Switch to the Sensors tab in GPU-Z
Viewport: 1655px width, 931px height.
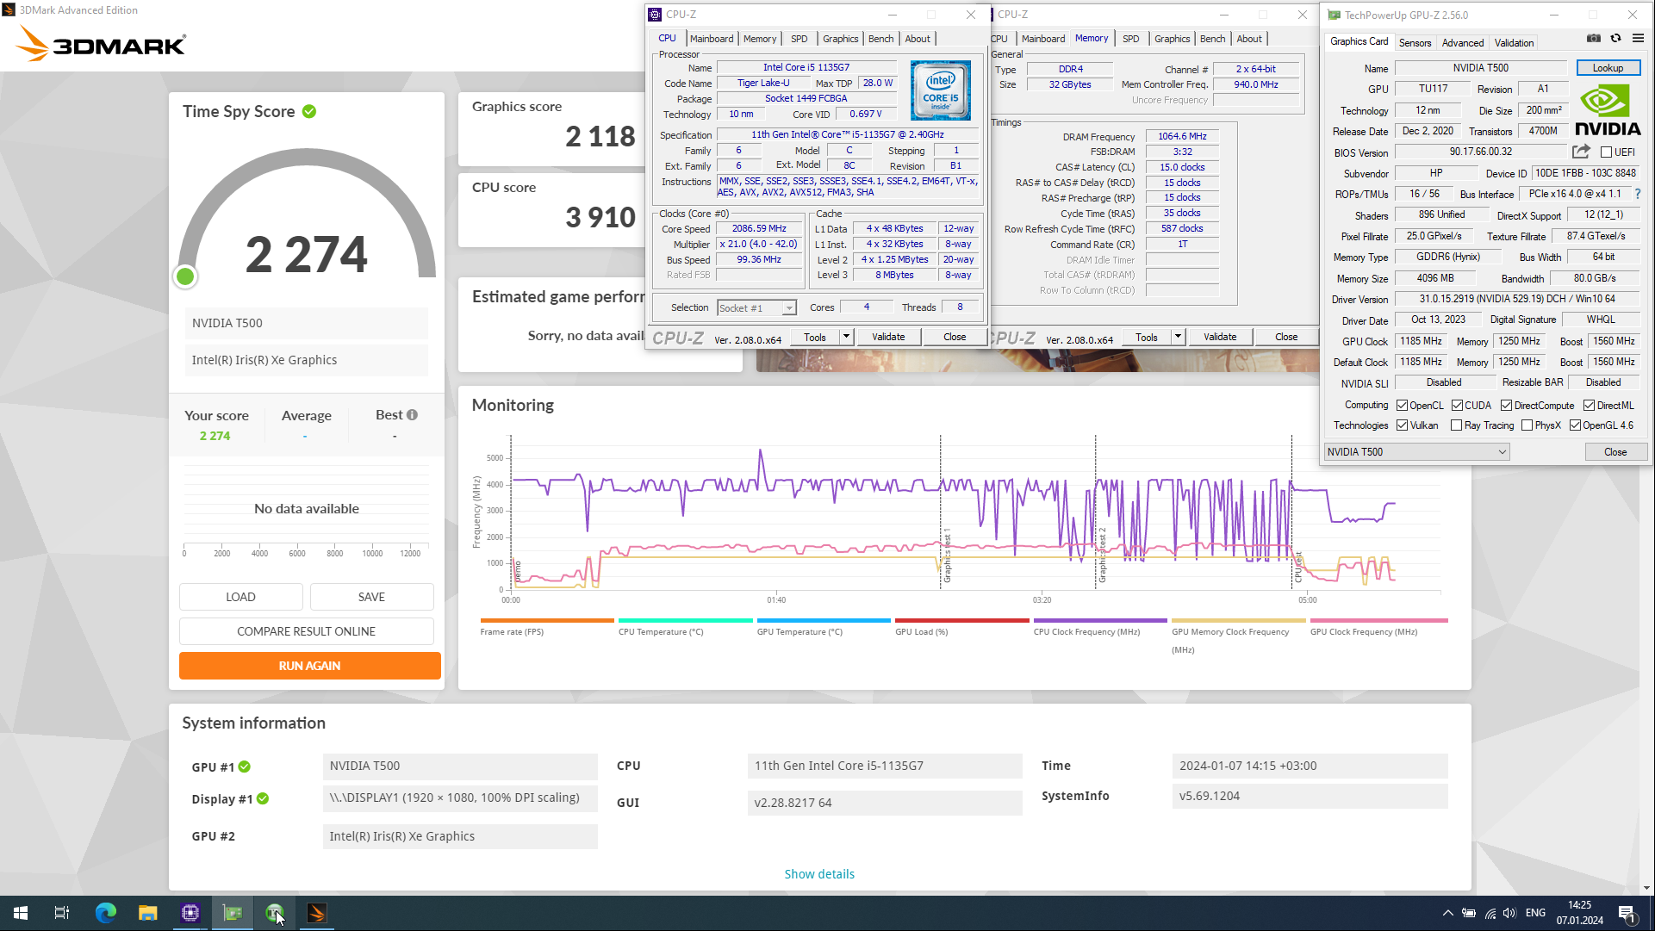1415,43
